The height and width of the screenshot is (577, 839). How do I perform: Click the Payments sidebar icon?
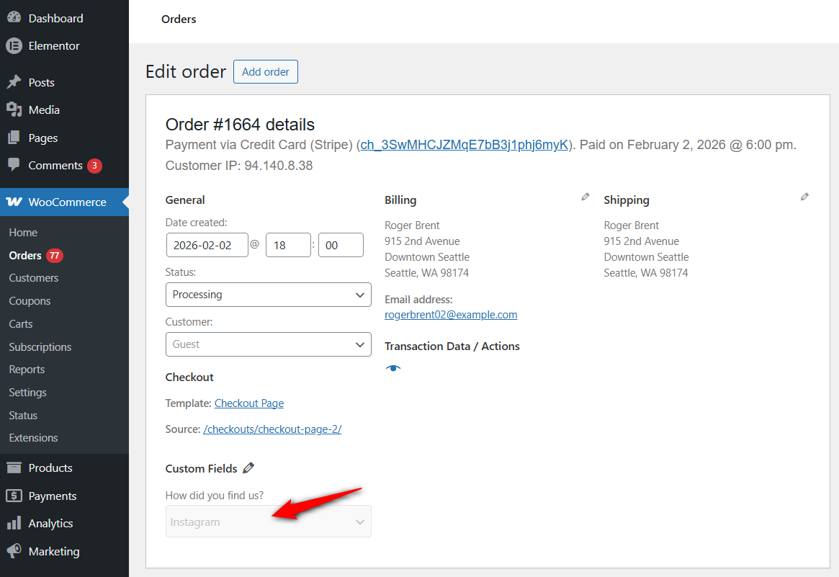point(15,496)
